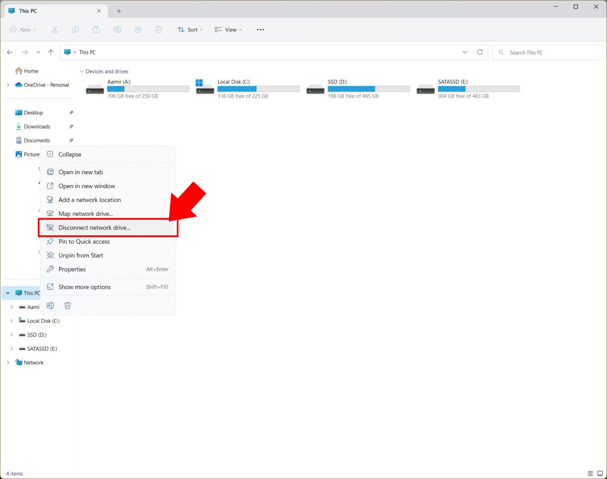Open address bar history dropdown
Viewport: 607px width, 479px height.
465,52
